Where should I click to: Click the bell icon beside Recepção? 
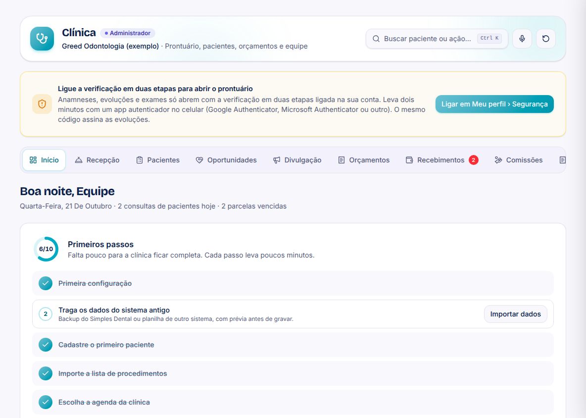pos(79,160)
